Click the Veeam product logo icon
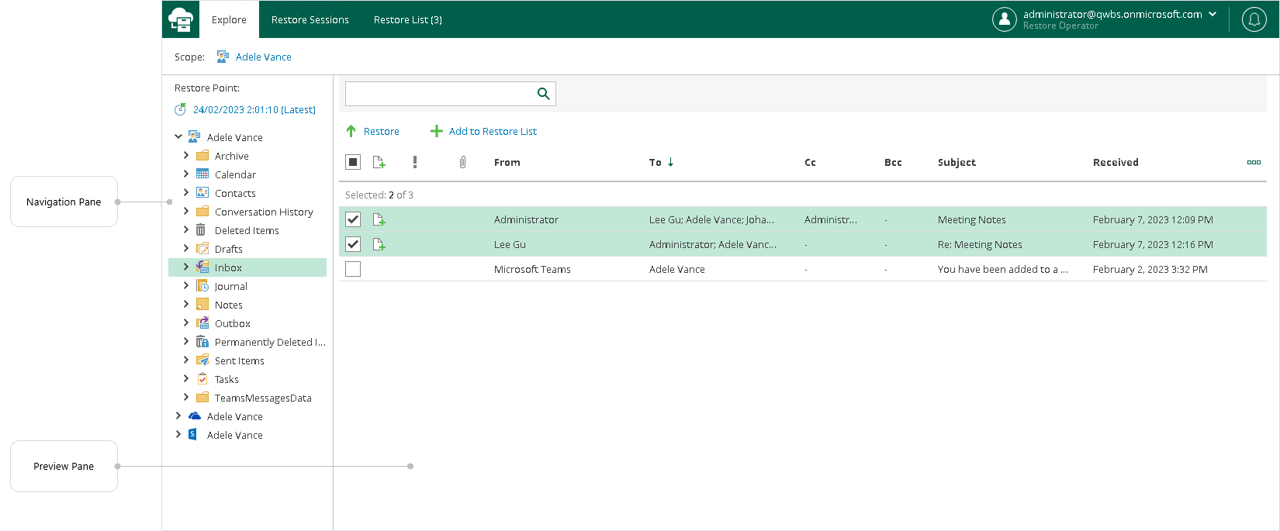This screenshot has width=1280, height=531. click(x=181, y=19)
